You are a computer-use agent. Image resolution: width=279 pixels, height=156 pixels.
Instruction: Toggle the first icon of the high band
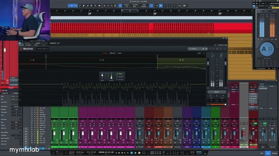(x=180, y=60)
